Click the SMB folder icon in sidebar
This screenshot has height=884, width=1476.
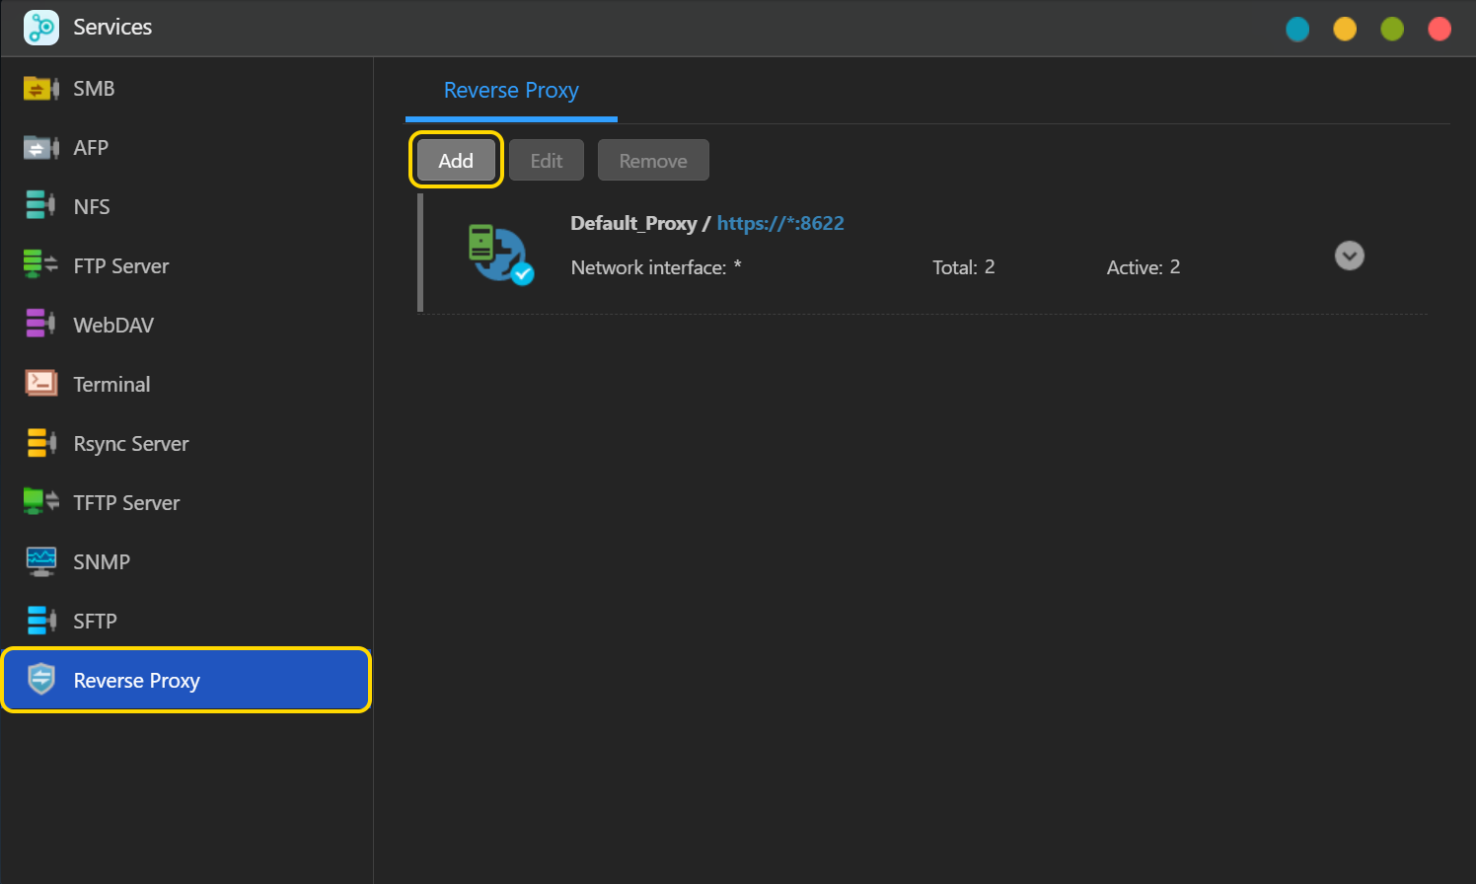[x=41, y=89]
